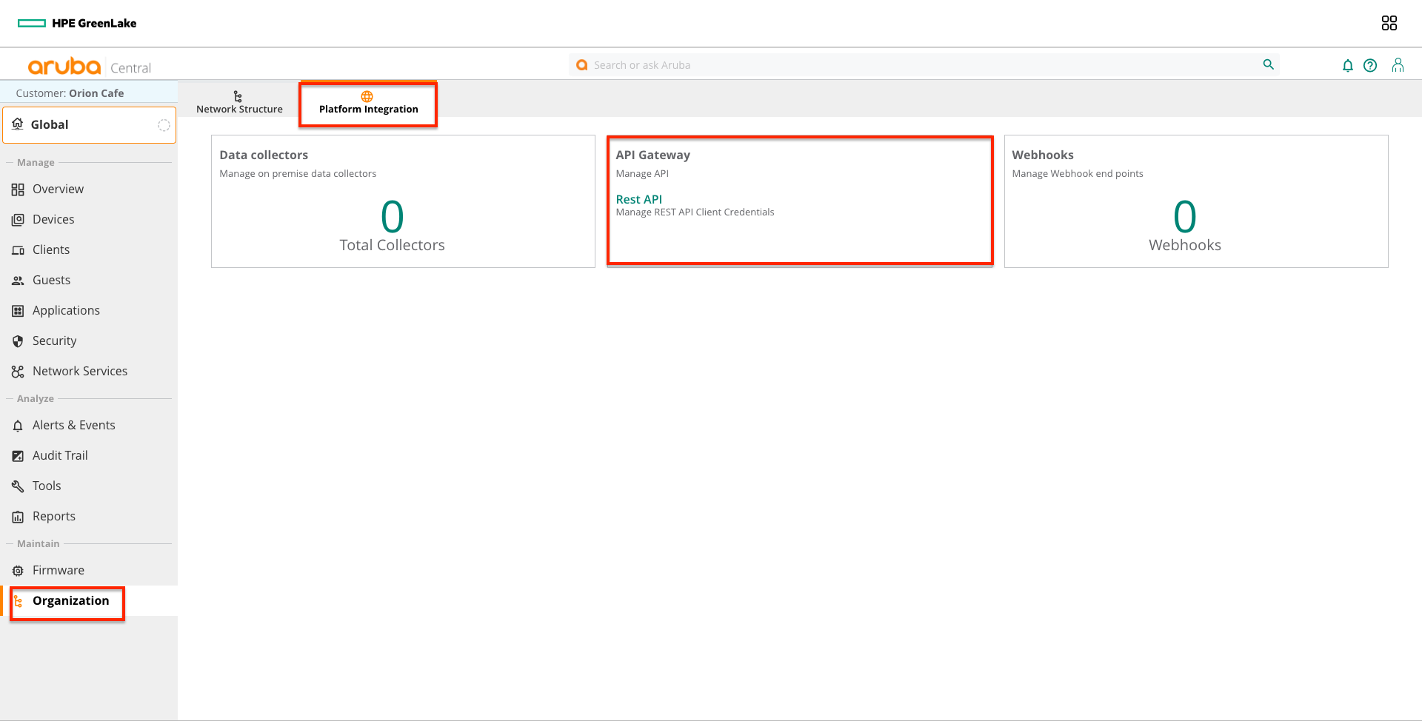This screenshot has height=721, width=1422.
Task: Click the Total Collectors count zero
Action: [x=393, y=217]
